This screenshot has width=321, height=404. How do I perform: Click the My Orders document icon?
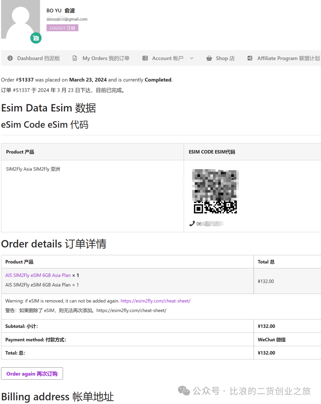coord(75,58)
